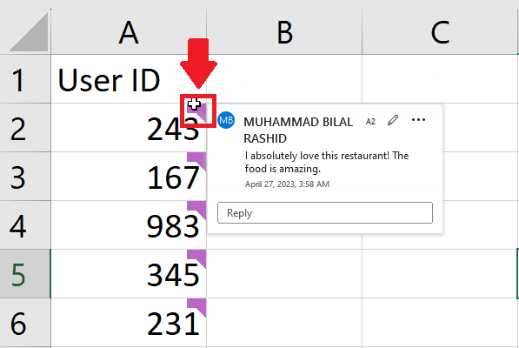
Task: Click the pencil edit comment icon
Action: pos(393,120)
